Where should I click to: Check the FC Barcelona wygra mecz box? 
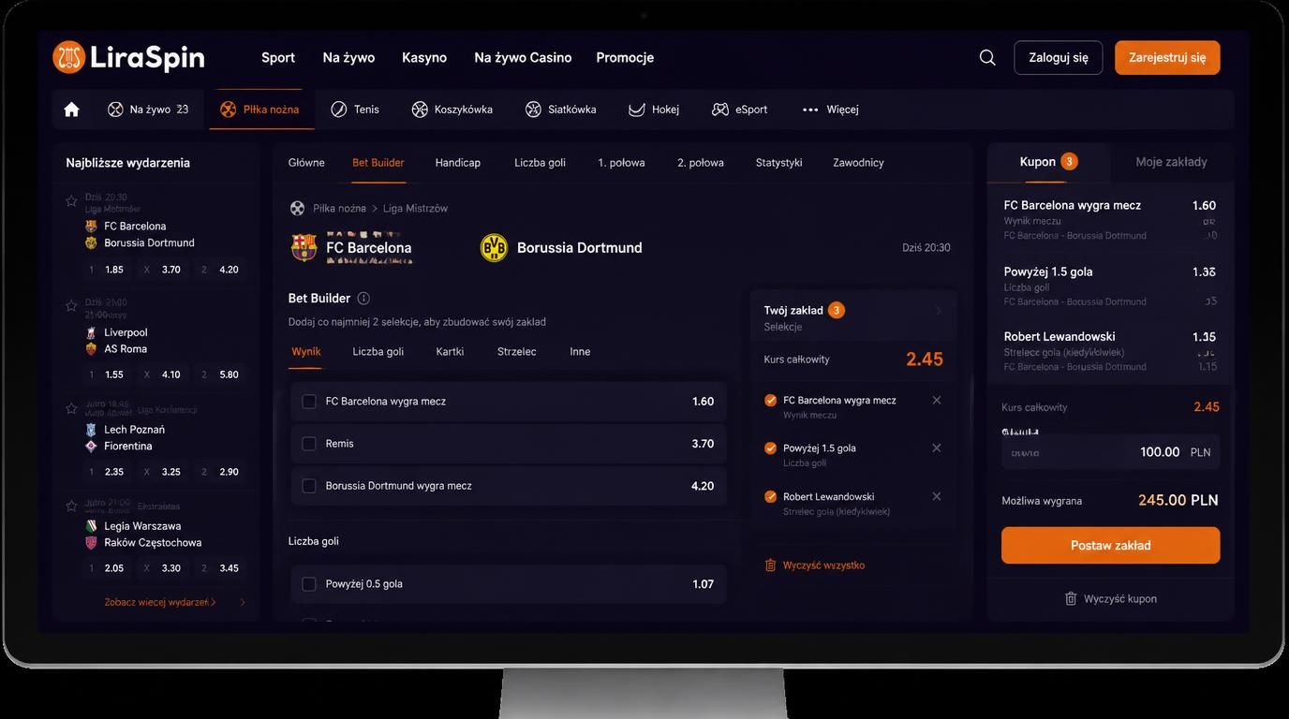309,402
